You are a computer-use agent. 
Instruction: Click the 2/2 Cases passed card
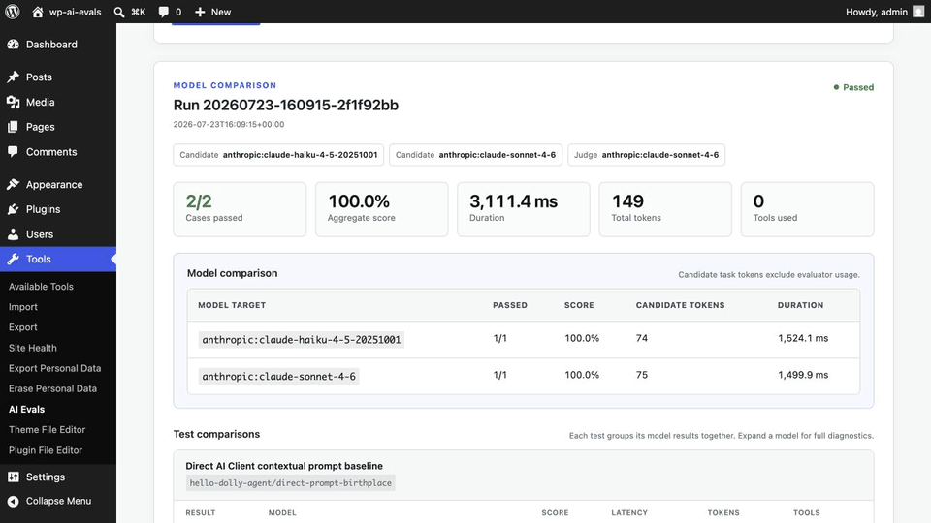pos(240,209)
